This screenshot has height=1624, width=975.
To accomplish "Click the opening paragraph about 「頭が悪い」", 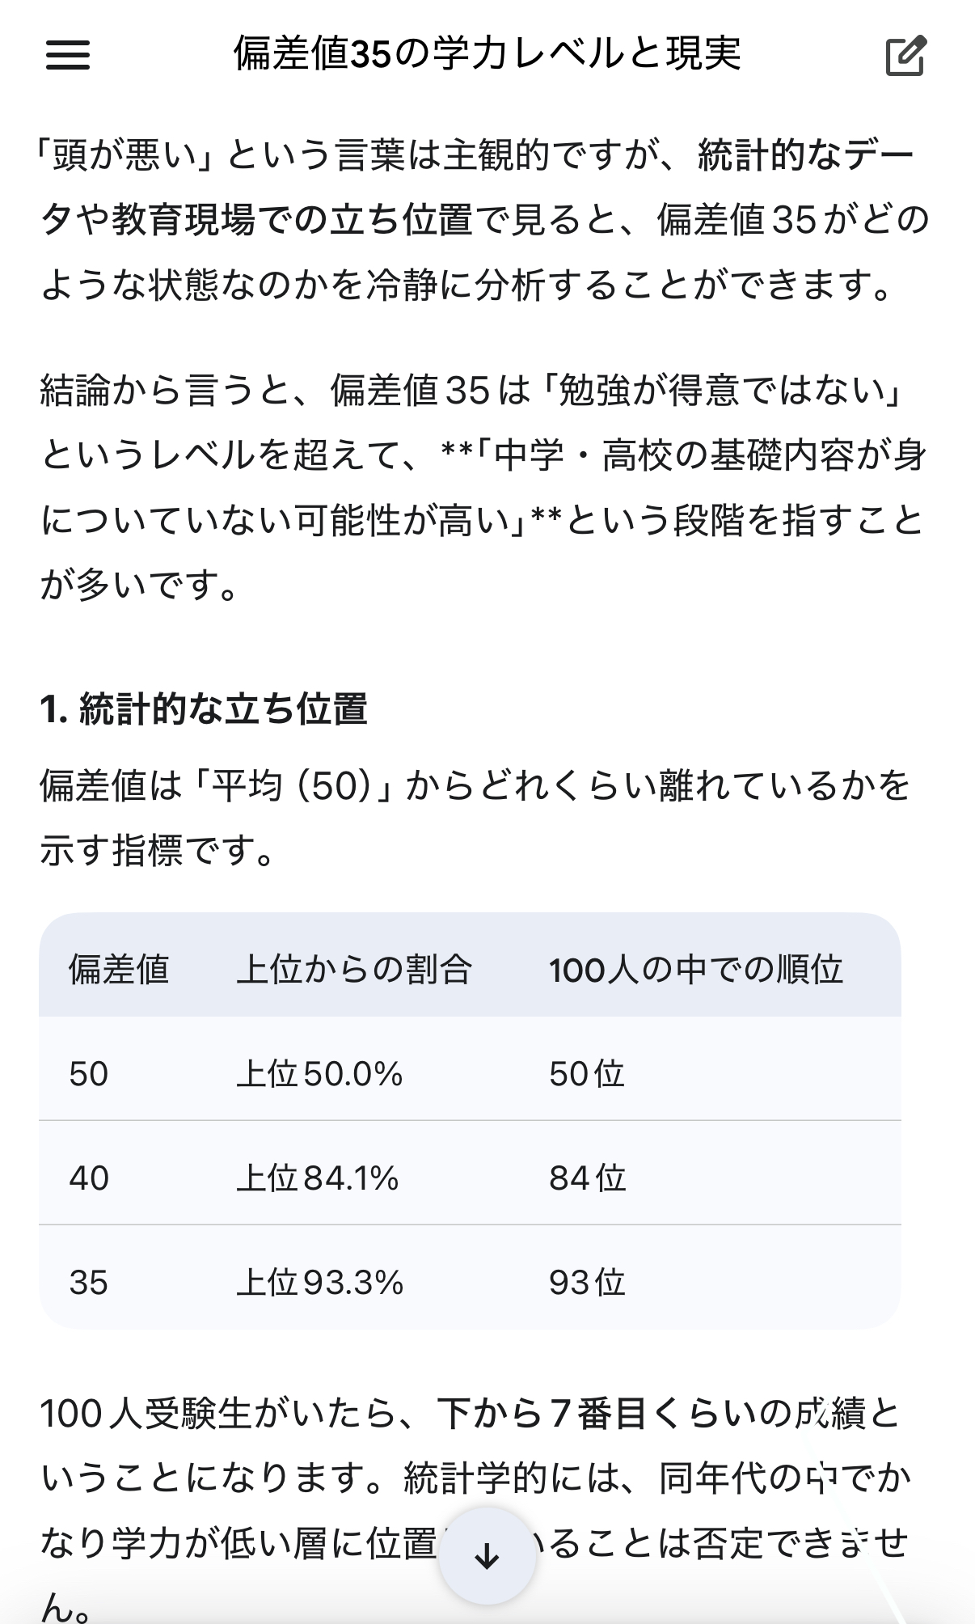I will click(483, 220).
